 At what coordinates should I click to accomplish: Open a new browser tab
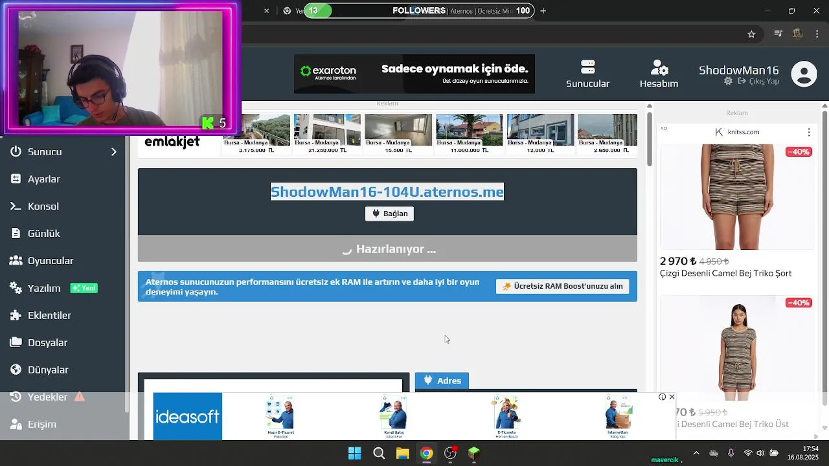543,10
